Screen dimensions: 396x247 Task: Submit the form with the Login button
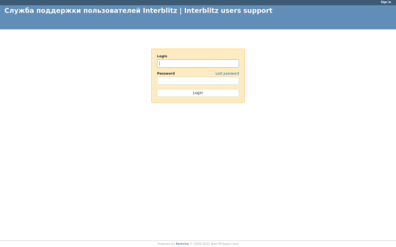click(198, 93)
